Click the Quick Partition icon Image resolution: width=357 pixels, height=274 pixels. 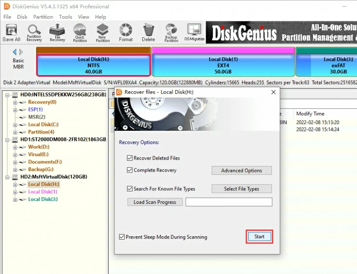79,32
